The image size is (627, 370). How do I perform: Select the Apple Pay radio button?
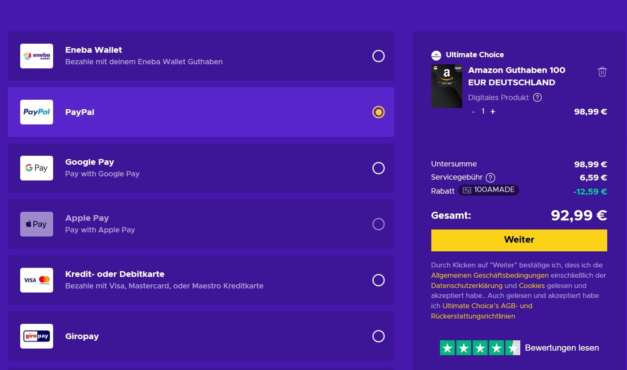click(x=378, y=224)
